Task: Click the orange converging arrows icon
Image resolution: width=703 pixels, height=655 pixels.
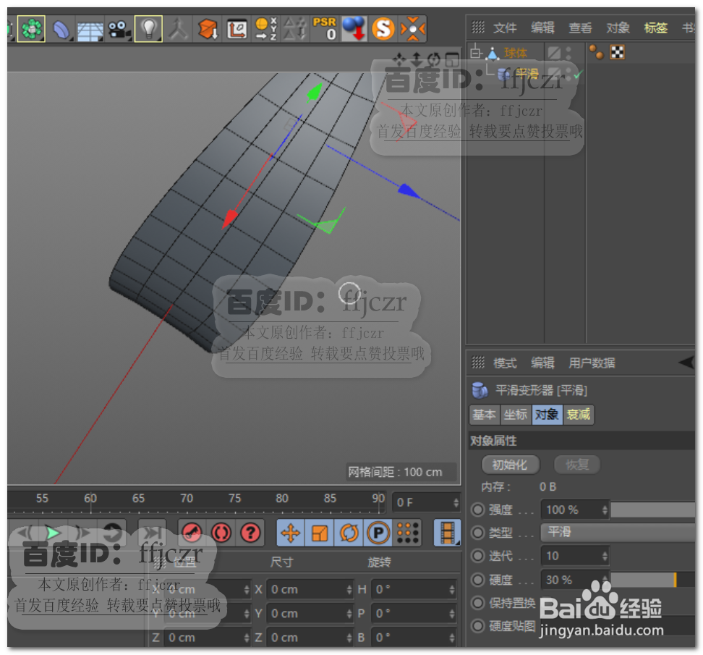Action: click(413, 29)
